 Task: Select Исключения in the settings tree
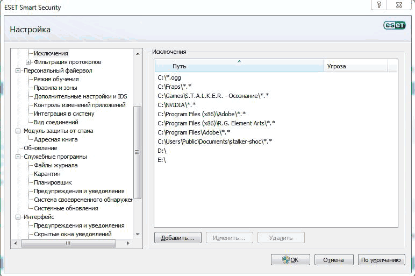click(x=51, y=53)
